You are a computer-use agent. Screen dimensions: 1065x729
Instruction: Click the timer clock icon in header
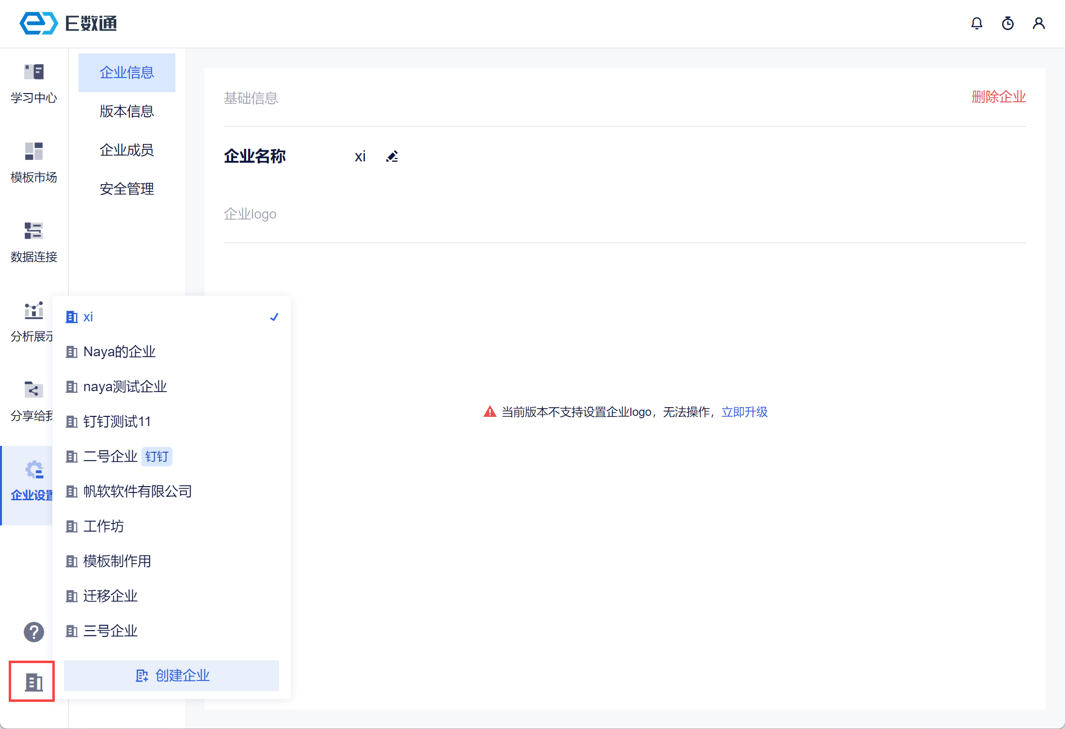[1007, 23]
